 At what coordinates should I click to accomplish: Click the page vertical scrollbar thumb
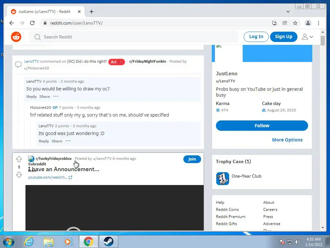[x=323, y=40]
